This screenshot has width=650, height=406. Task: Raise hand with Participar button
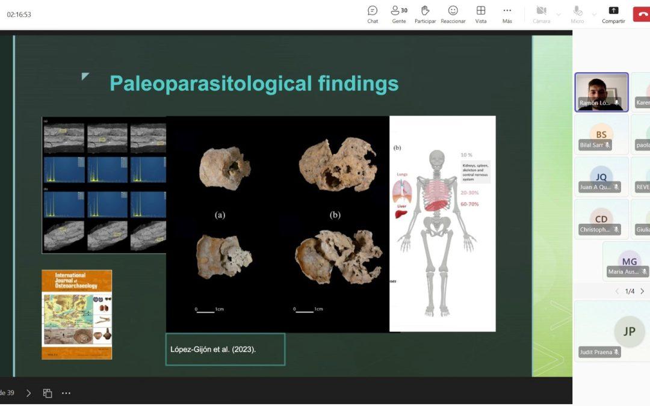pyautogui.click(x=425, y=14)
